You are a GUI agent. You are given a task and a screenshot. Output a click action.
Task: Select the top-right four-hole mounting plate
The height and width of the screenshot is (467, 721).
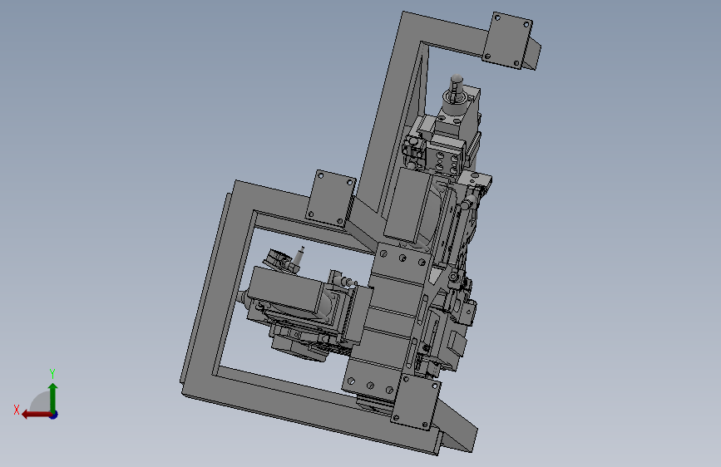click(507, 40)
